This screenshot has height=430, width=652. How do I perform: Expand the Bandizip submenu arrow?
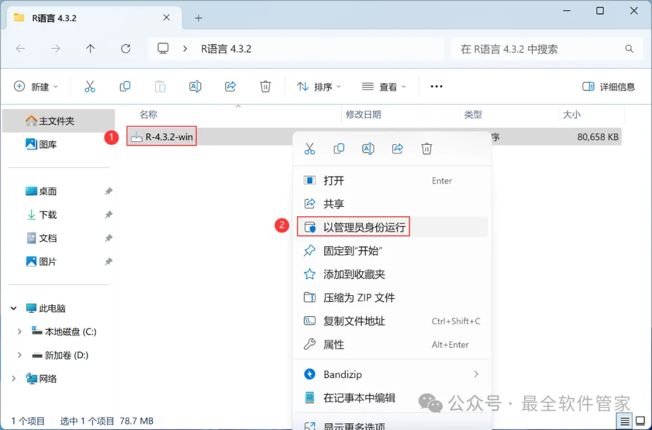[x=476, y=374]
